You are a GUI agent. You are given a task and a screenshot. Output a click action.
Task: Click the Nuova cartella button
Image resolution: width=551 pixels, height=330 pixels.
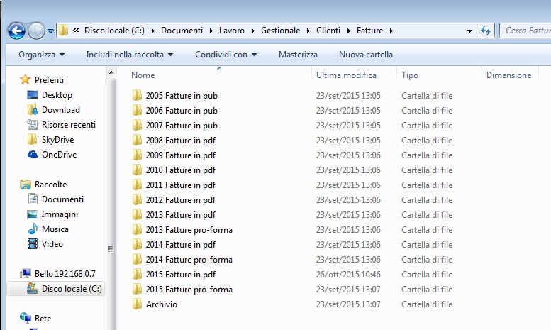365,55
